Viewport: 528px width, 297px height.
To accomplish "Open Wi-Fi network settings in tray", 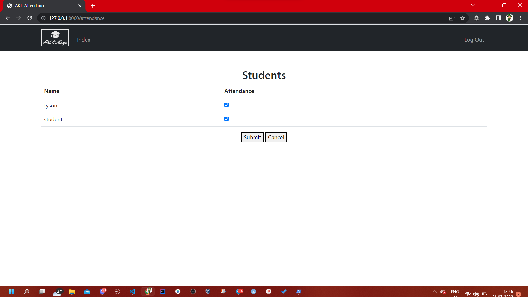I will click(x=468, y=294).
